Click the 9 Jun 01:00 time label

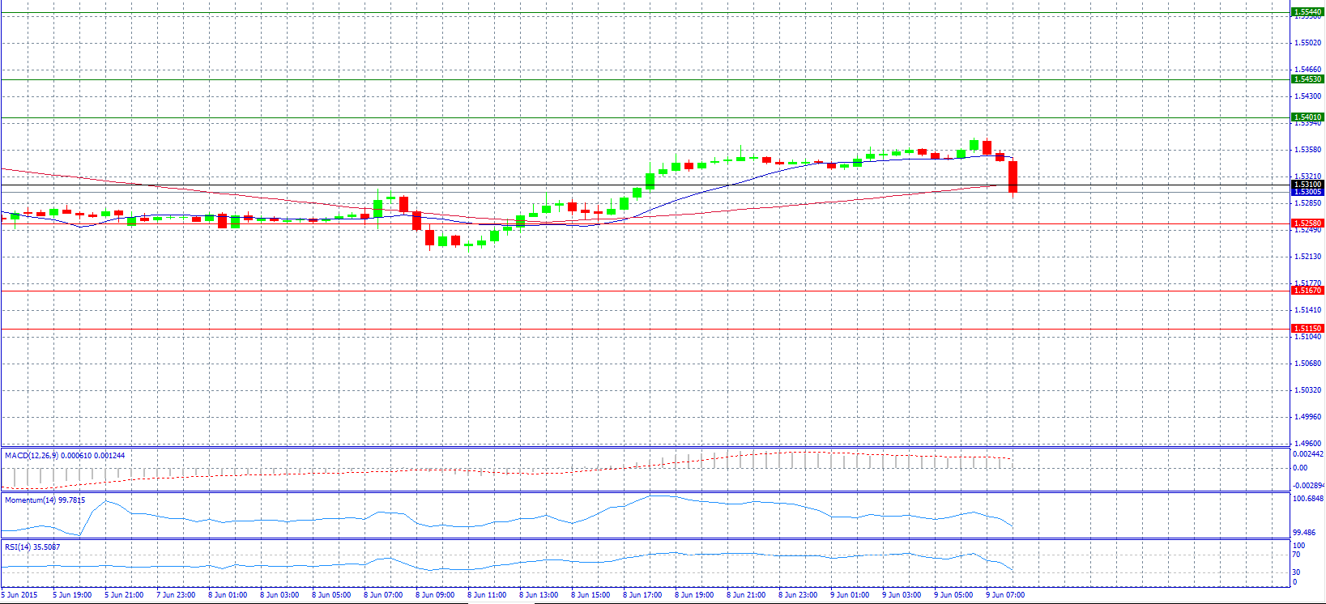850,595
